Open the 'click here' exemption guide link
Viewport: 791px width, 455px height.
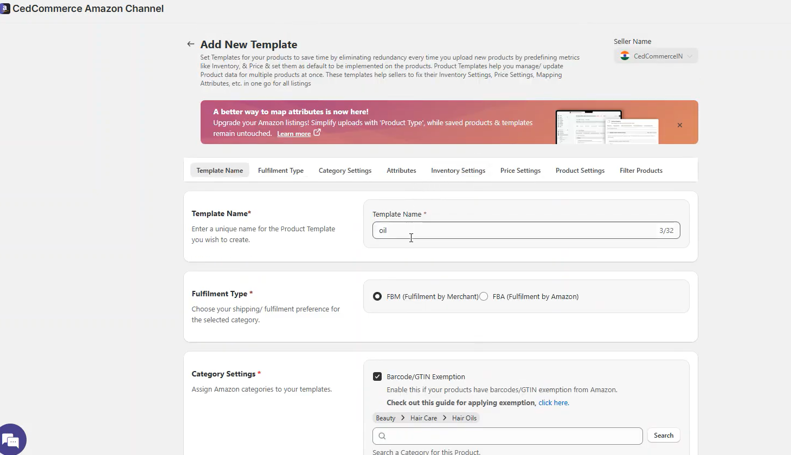coord(554,402)
